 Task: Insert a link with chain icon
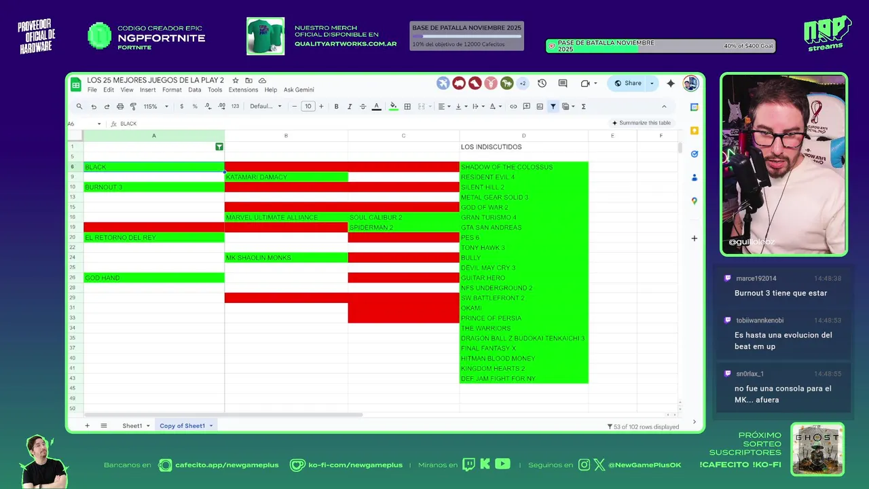(513, 107)
